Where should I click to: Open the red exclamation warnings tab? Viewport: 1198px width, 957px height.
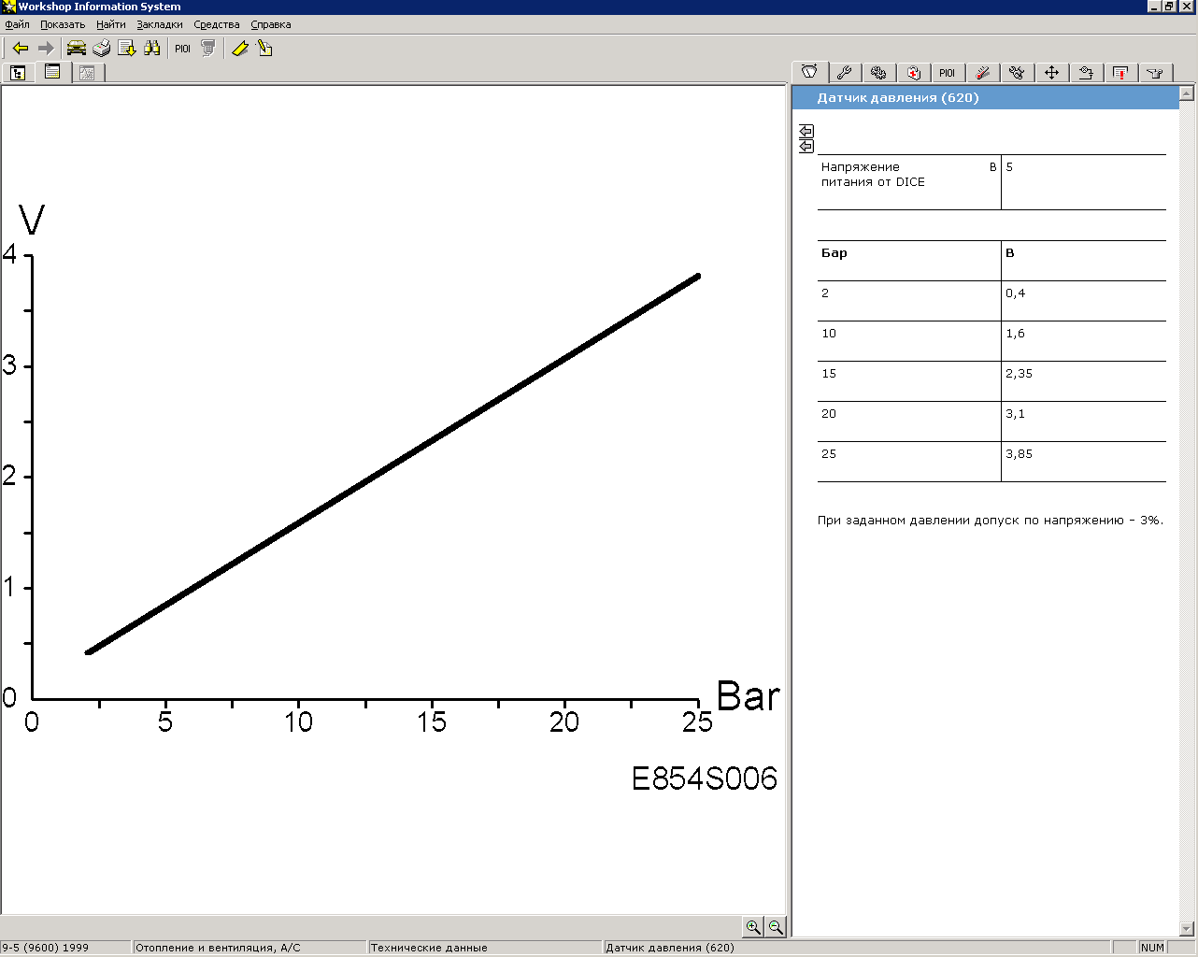click(1120, 73)
